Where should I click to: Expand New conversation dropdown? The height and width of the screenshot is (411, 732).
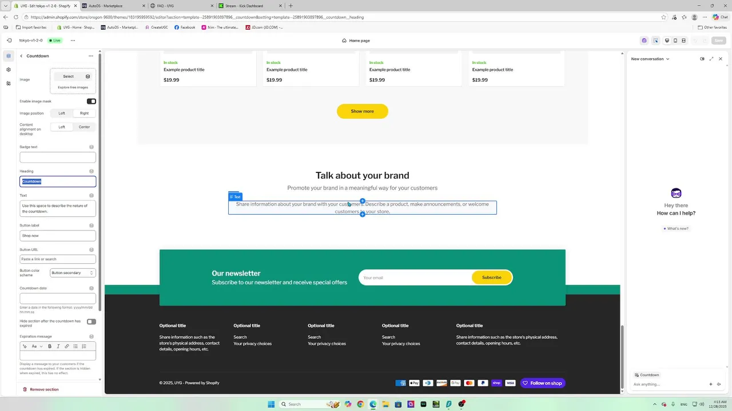(650, 59)
